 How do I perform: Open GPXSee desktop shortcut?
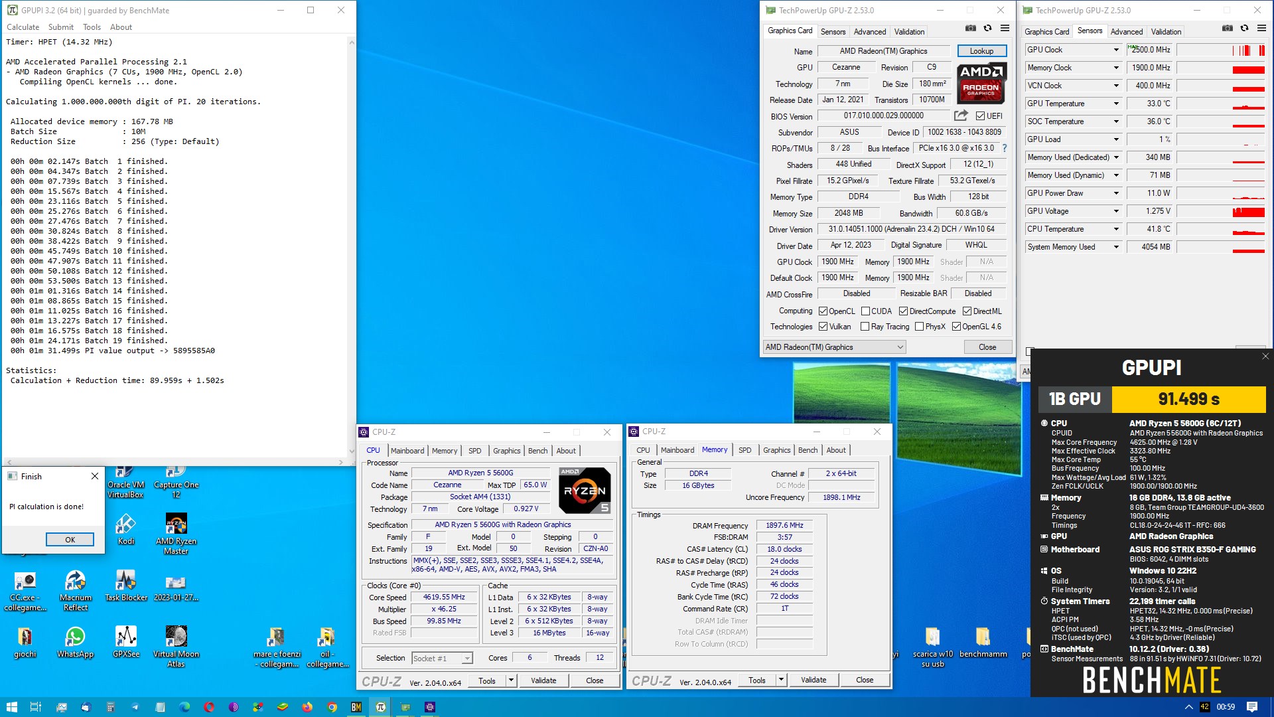(126, 642)
